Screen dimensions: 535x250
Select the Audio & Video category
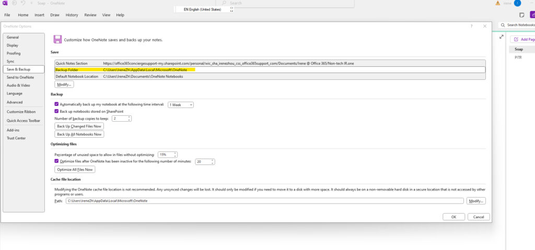24,85
